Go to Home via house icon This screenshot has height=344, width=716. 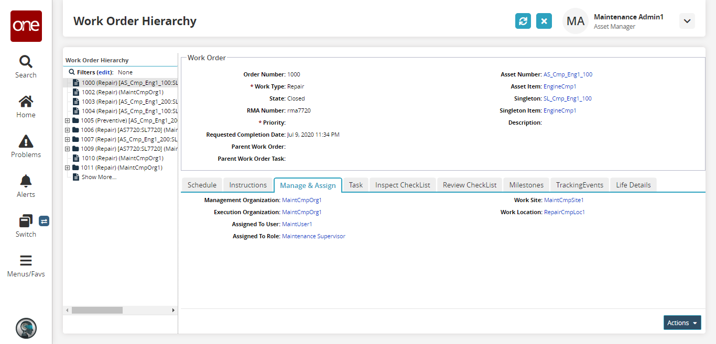(26, 102)
